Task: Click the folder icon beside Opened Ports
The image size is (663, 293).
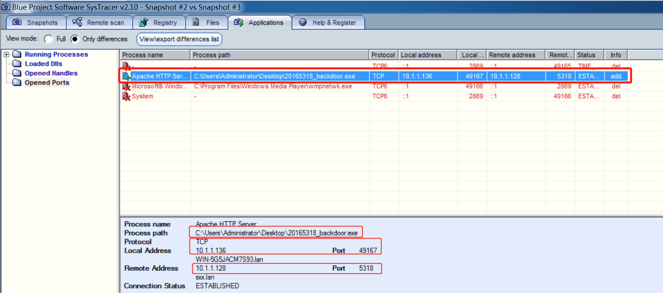Action: tap(17, 82)
